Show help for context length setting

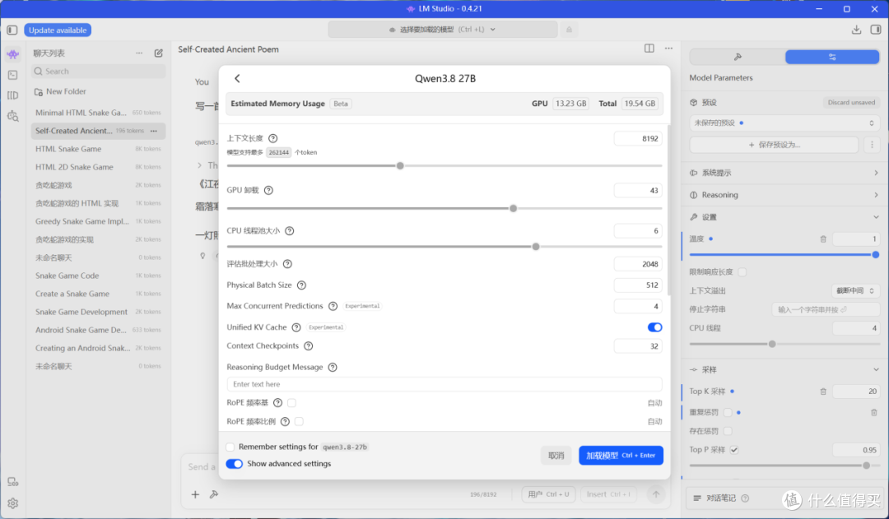pyautogui.click(x=272, y=138)
